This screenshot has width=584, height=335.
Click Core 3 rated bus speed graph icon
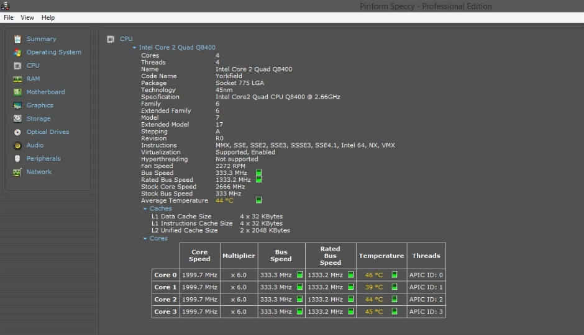[x=351, y=311]
